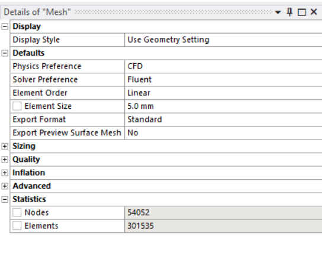The height and width of the screenshot is (253, 322).
Task: Collapse the Display section
Action: (5, 27)
